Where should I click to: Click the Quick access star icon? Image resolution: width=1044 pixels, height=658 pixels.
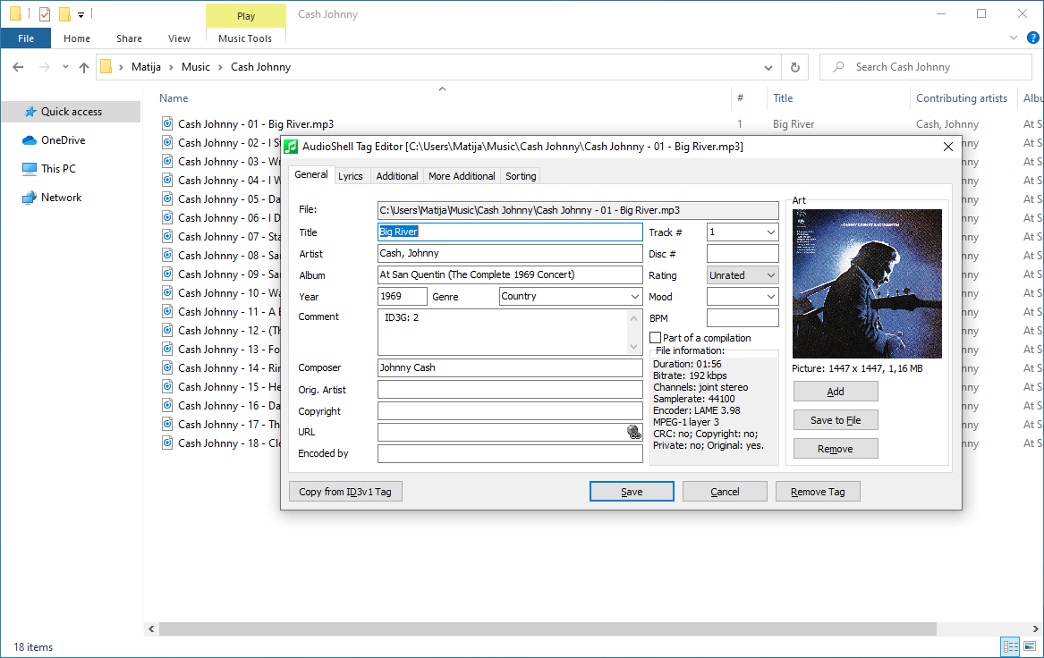30,112
